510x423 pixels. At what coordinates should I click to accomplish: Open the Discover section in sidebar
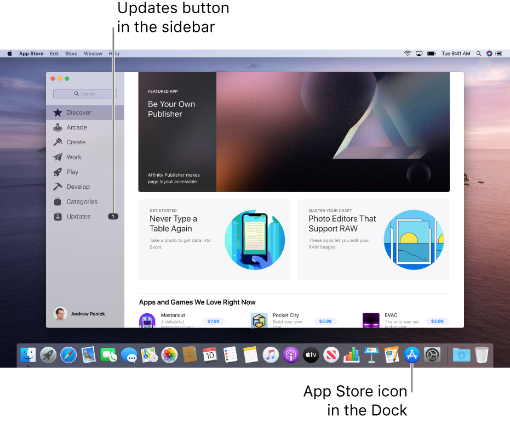(85, 112)
